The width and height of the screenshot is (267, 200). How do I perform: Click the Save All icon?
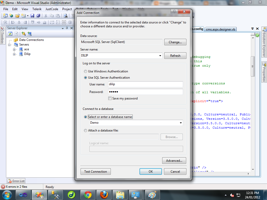[x=38, y=16]
